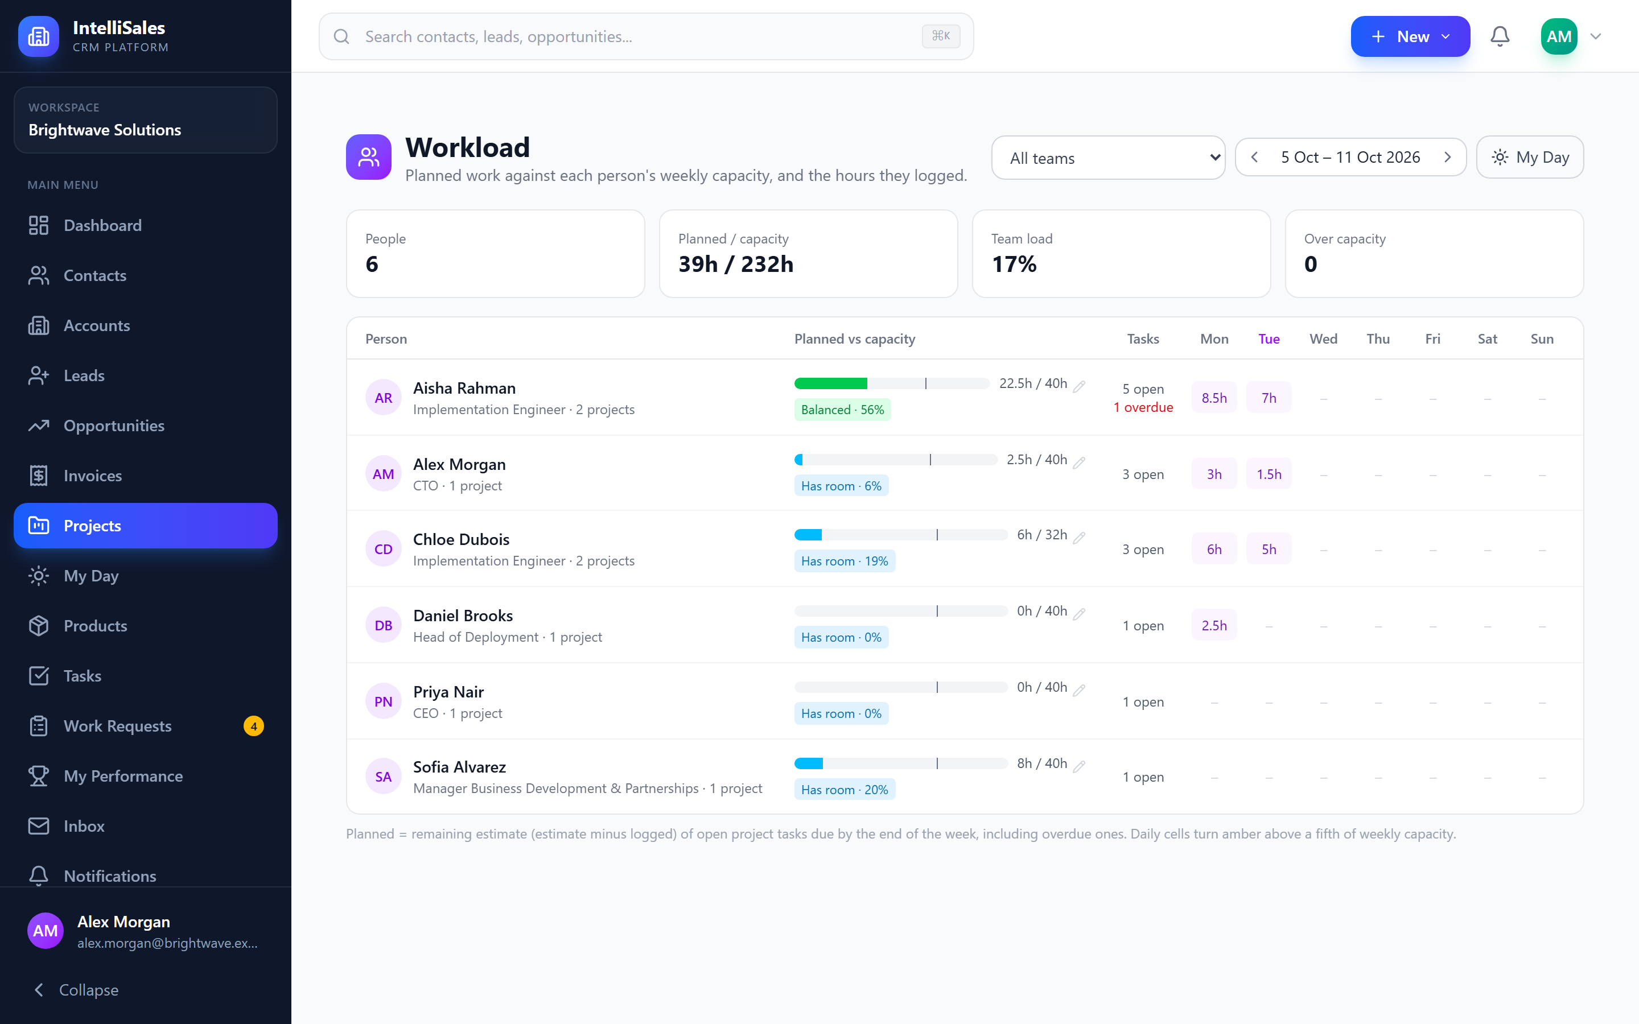Viewport: 1639px width, 1024px height.
Task: Click Aisha Rahman's Monday 8.5h cell
Action: [1214, 398]
